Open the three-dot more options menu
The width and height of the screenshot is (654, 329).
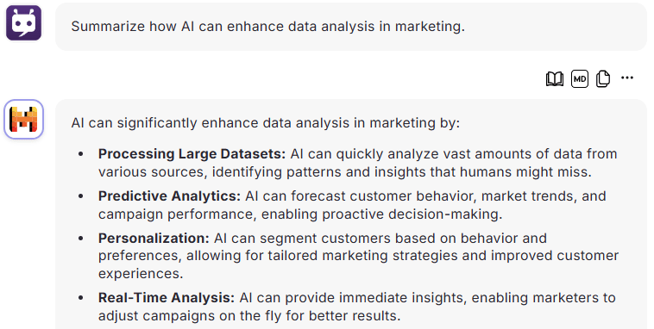point(627,78)
